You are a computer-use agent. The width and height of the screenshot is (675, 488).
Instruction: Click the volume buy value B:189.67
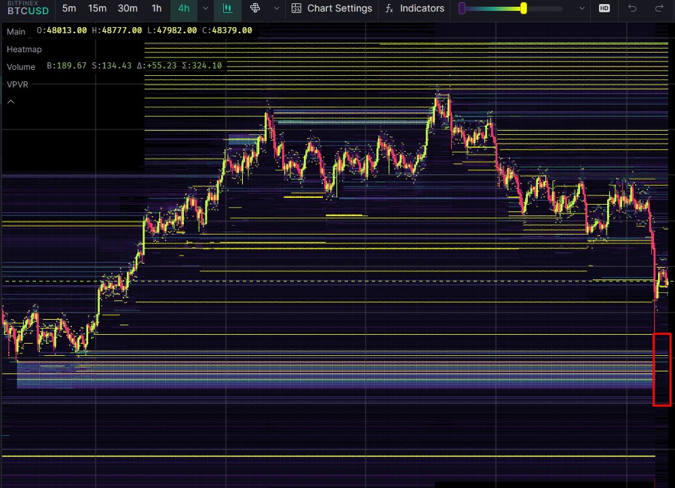click(66, 66)
